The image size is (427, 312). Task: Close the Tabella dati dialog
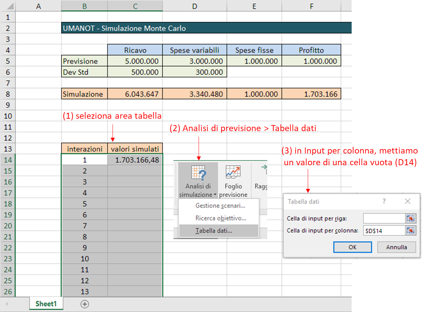tap(407, 201)
